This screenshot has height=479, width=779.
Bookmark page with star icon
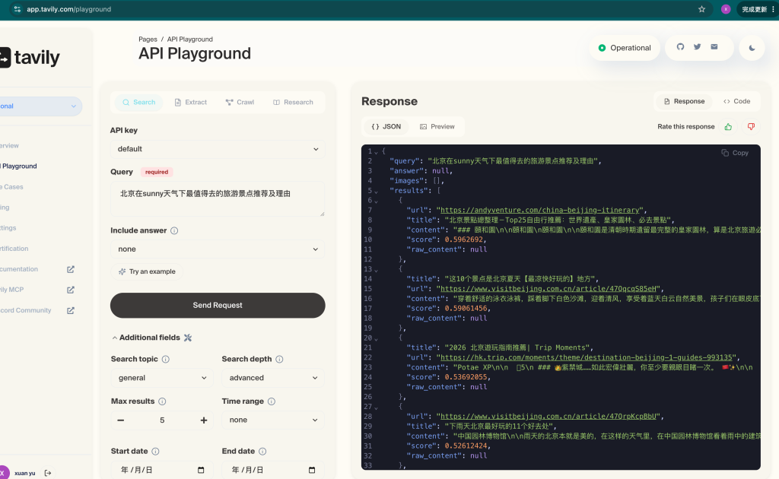tap(701, 9)
